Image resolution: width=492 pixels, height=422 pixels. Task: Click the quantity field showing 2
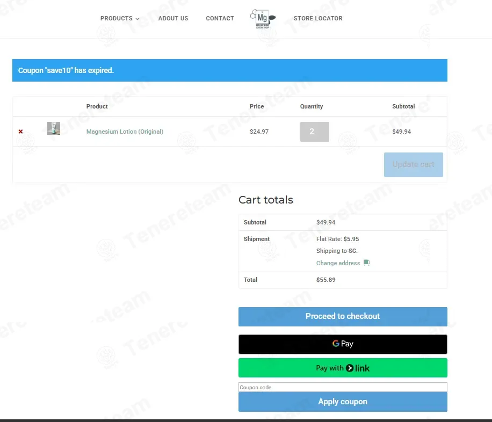coord(314,132)
